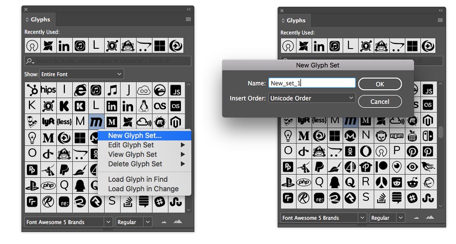The height and width of the screenshot is (244, 456).
Task: Click the scrollbar thumb in the right glyph grid
Action: tap(441, 132)
